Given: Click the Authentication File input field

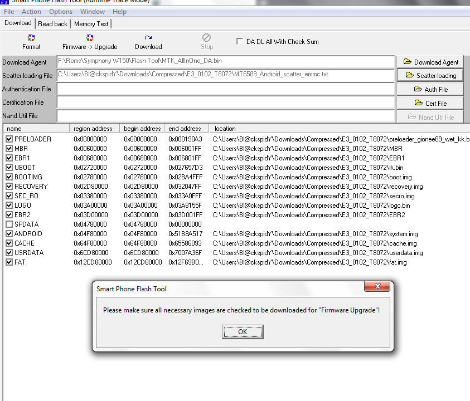Looking at the screenshot, I should click(226, 89).
